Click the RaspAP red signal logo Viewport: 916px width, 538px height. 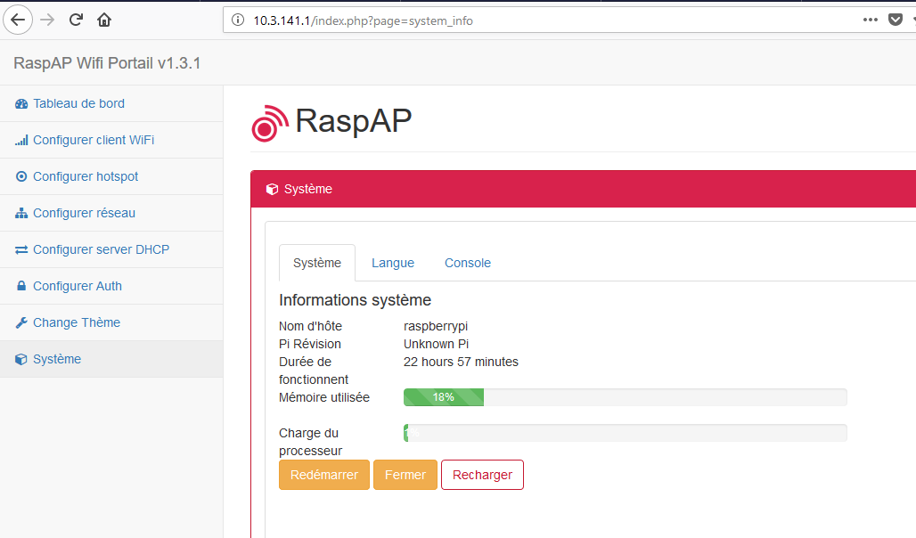click(270, 123)
